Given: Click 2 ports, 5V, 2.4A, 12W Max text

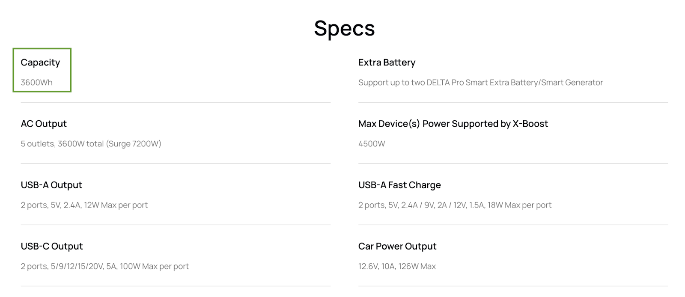Looking at the screenshot, I should pyautogui.click(x=84, y=205).
